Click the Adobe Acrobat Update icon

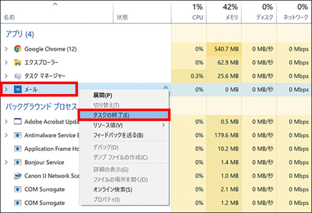(18, 122)
